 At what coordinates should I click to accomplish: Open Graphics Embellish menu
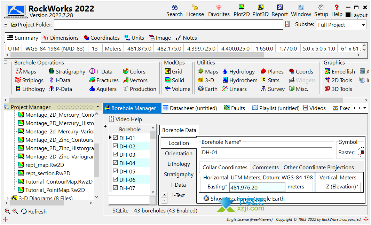pyautogui.click(x=340, y=71)
